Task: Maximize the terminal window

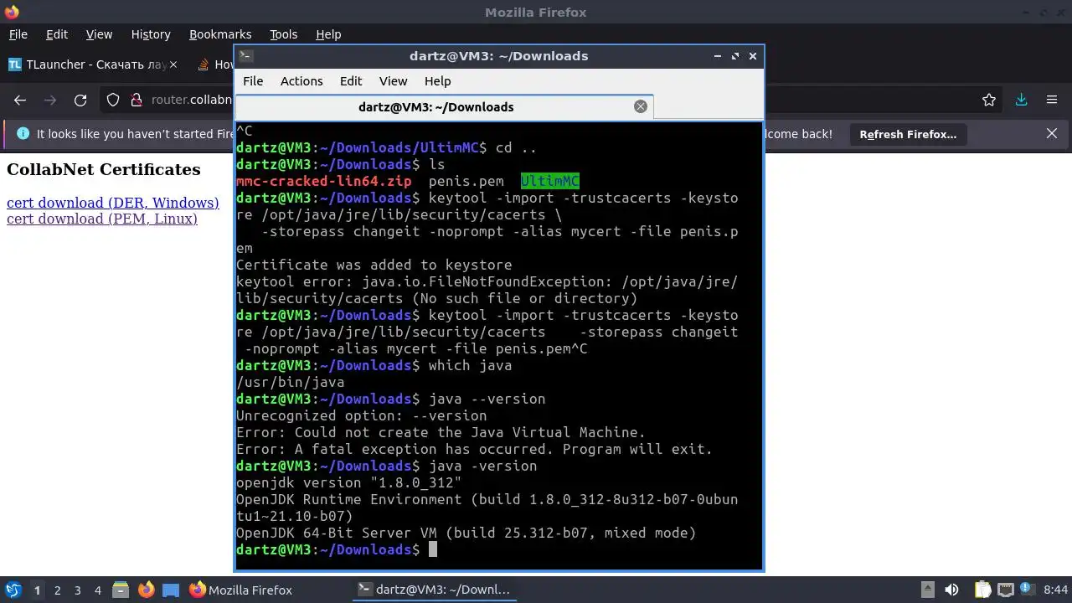Action: [x=735, y=56]
